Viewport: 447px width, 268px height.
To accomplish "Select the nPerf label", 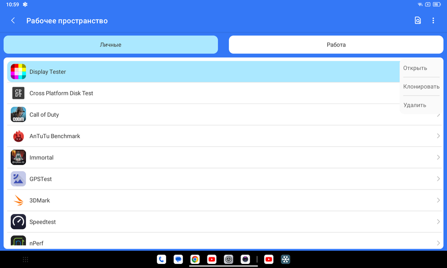I will click(37, 243).
